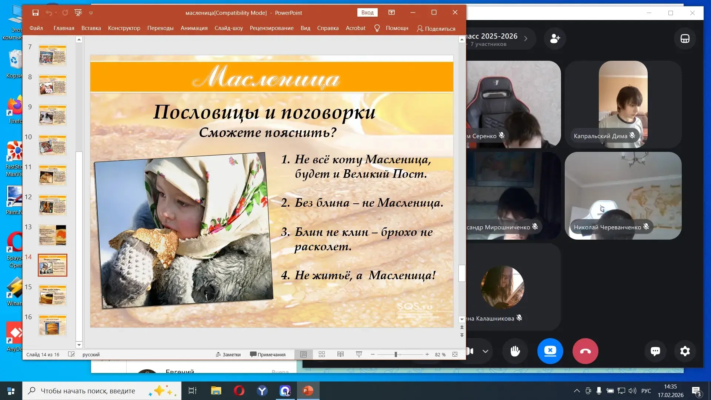Open the call chat
Viewport: 711px width, 400px height.
pyautogui.click(x=655, y=351)
